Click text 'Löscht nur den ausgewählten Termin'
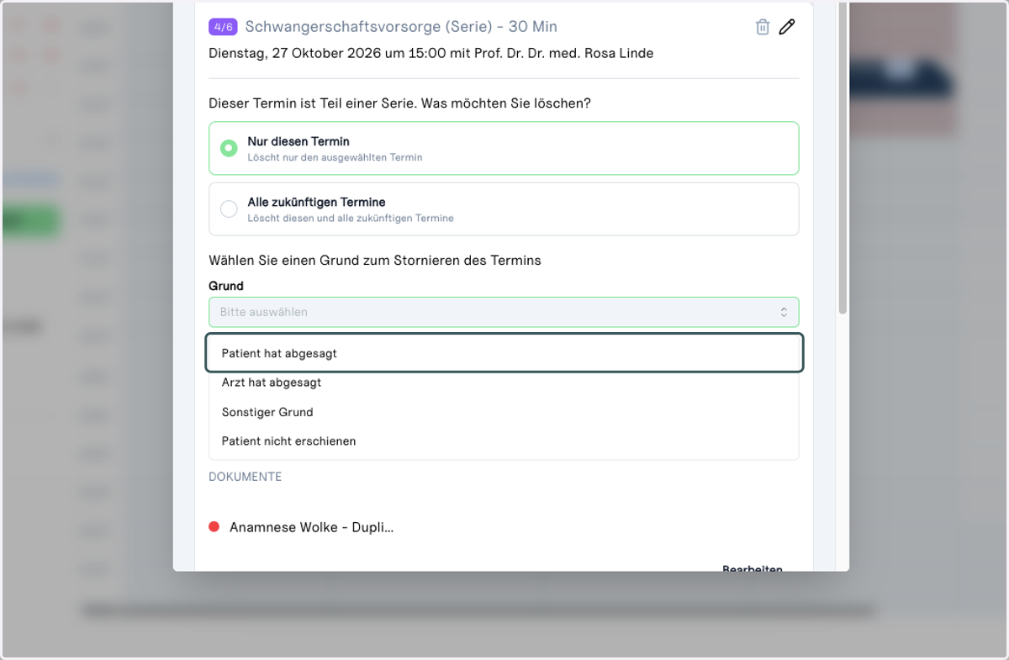This screenshot has width=1009, height=660. tap(335, 157)
